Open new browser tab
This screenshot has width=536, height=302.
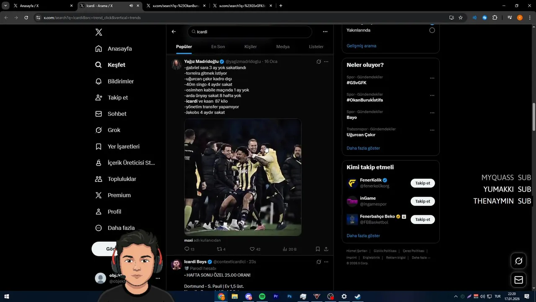click(x=281, y=6)
